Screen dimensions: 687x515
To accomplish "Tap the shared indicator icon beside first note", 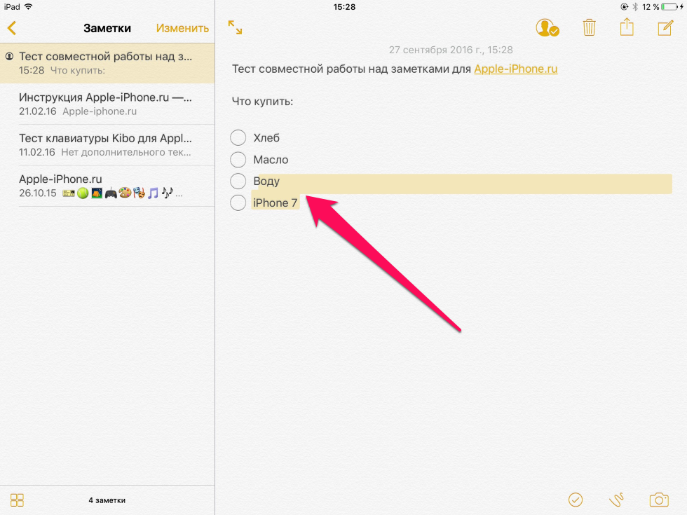I will click(x=9, y=56).
